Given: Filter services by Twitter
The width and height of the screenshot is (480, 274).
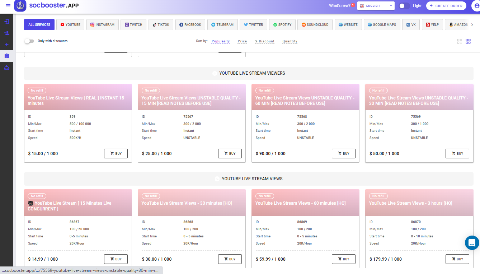Looking at the screenshot, I should click(253, 25).
